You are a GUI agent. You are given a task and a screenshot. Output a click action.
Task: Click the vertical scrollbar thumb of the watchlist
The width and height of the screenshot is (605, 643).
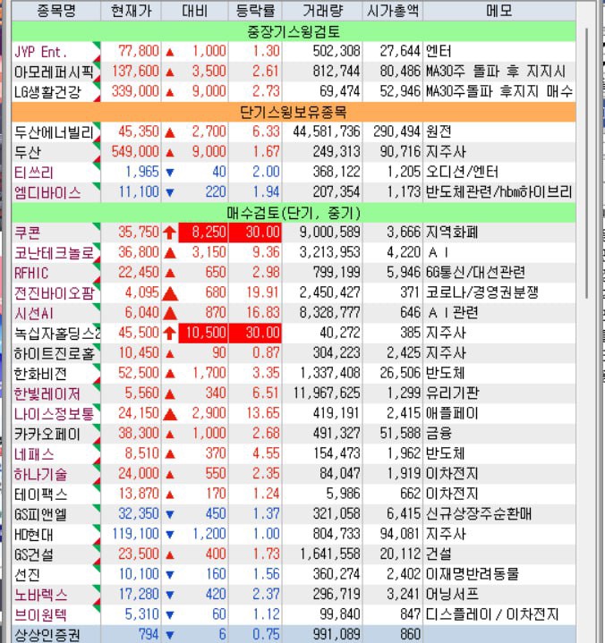click(587, 163)
